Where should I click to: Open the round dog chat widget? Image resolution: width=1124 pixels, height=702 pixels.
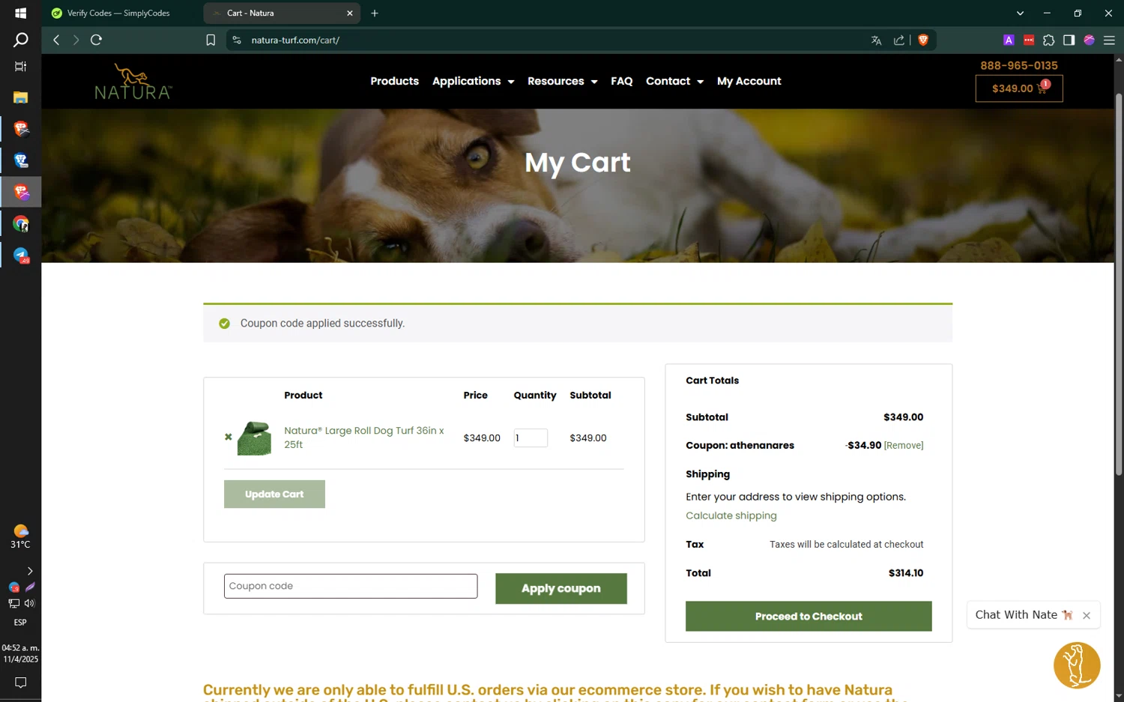(1077, 665)
